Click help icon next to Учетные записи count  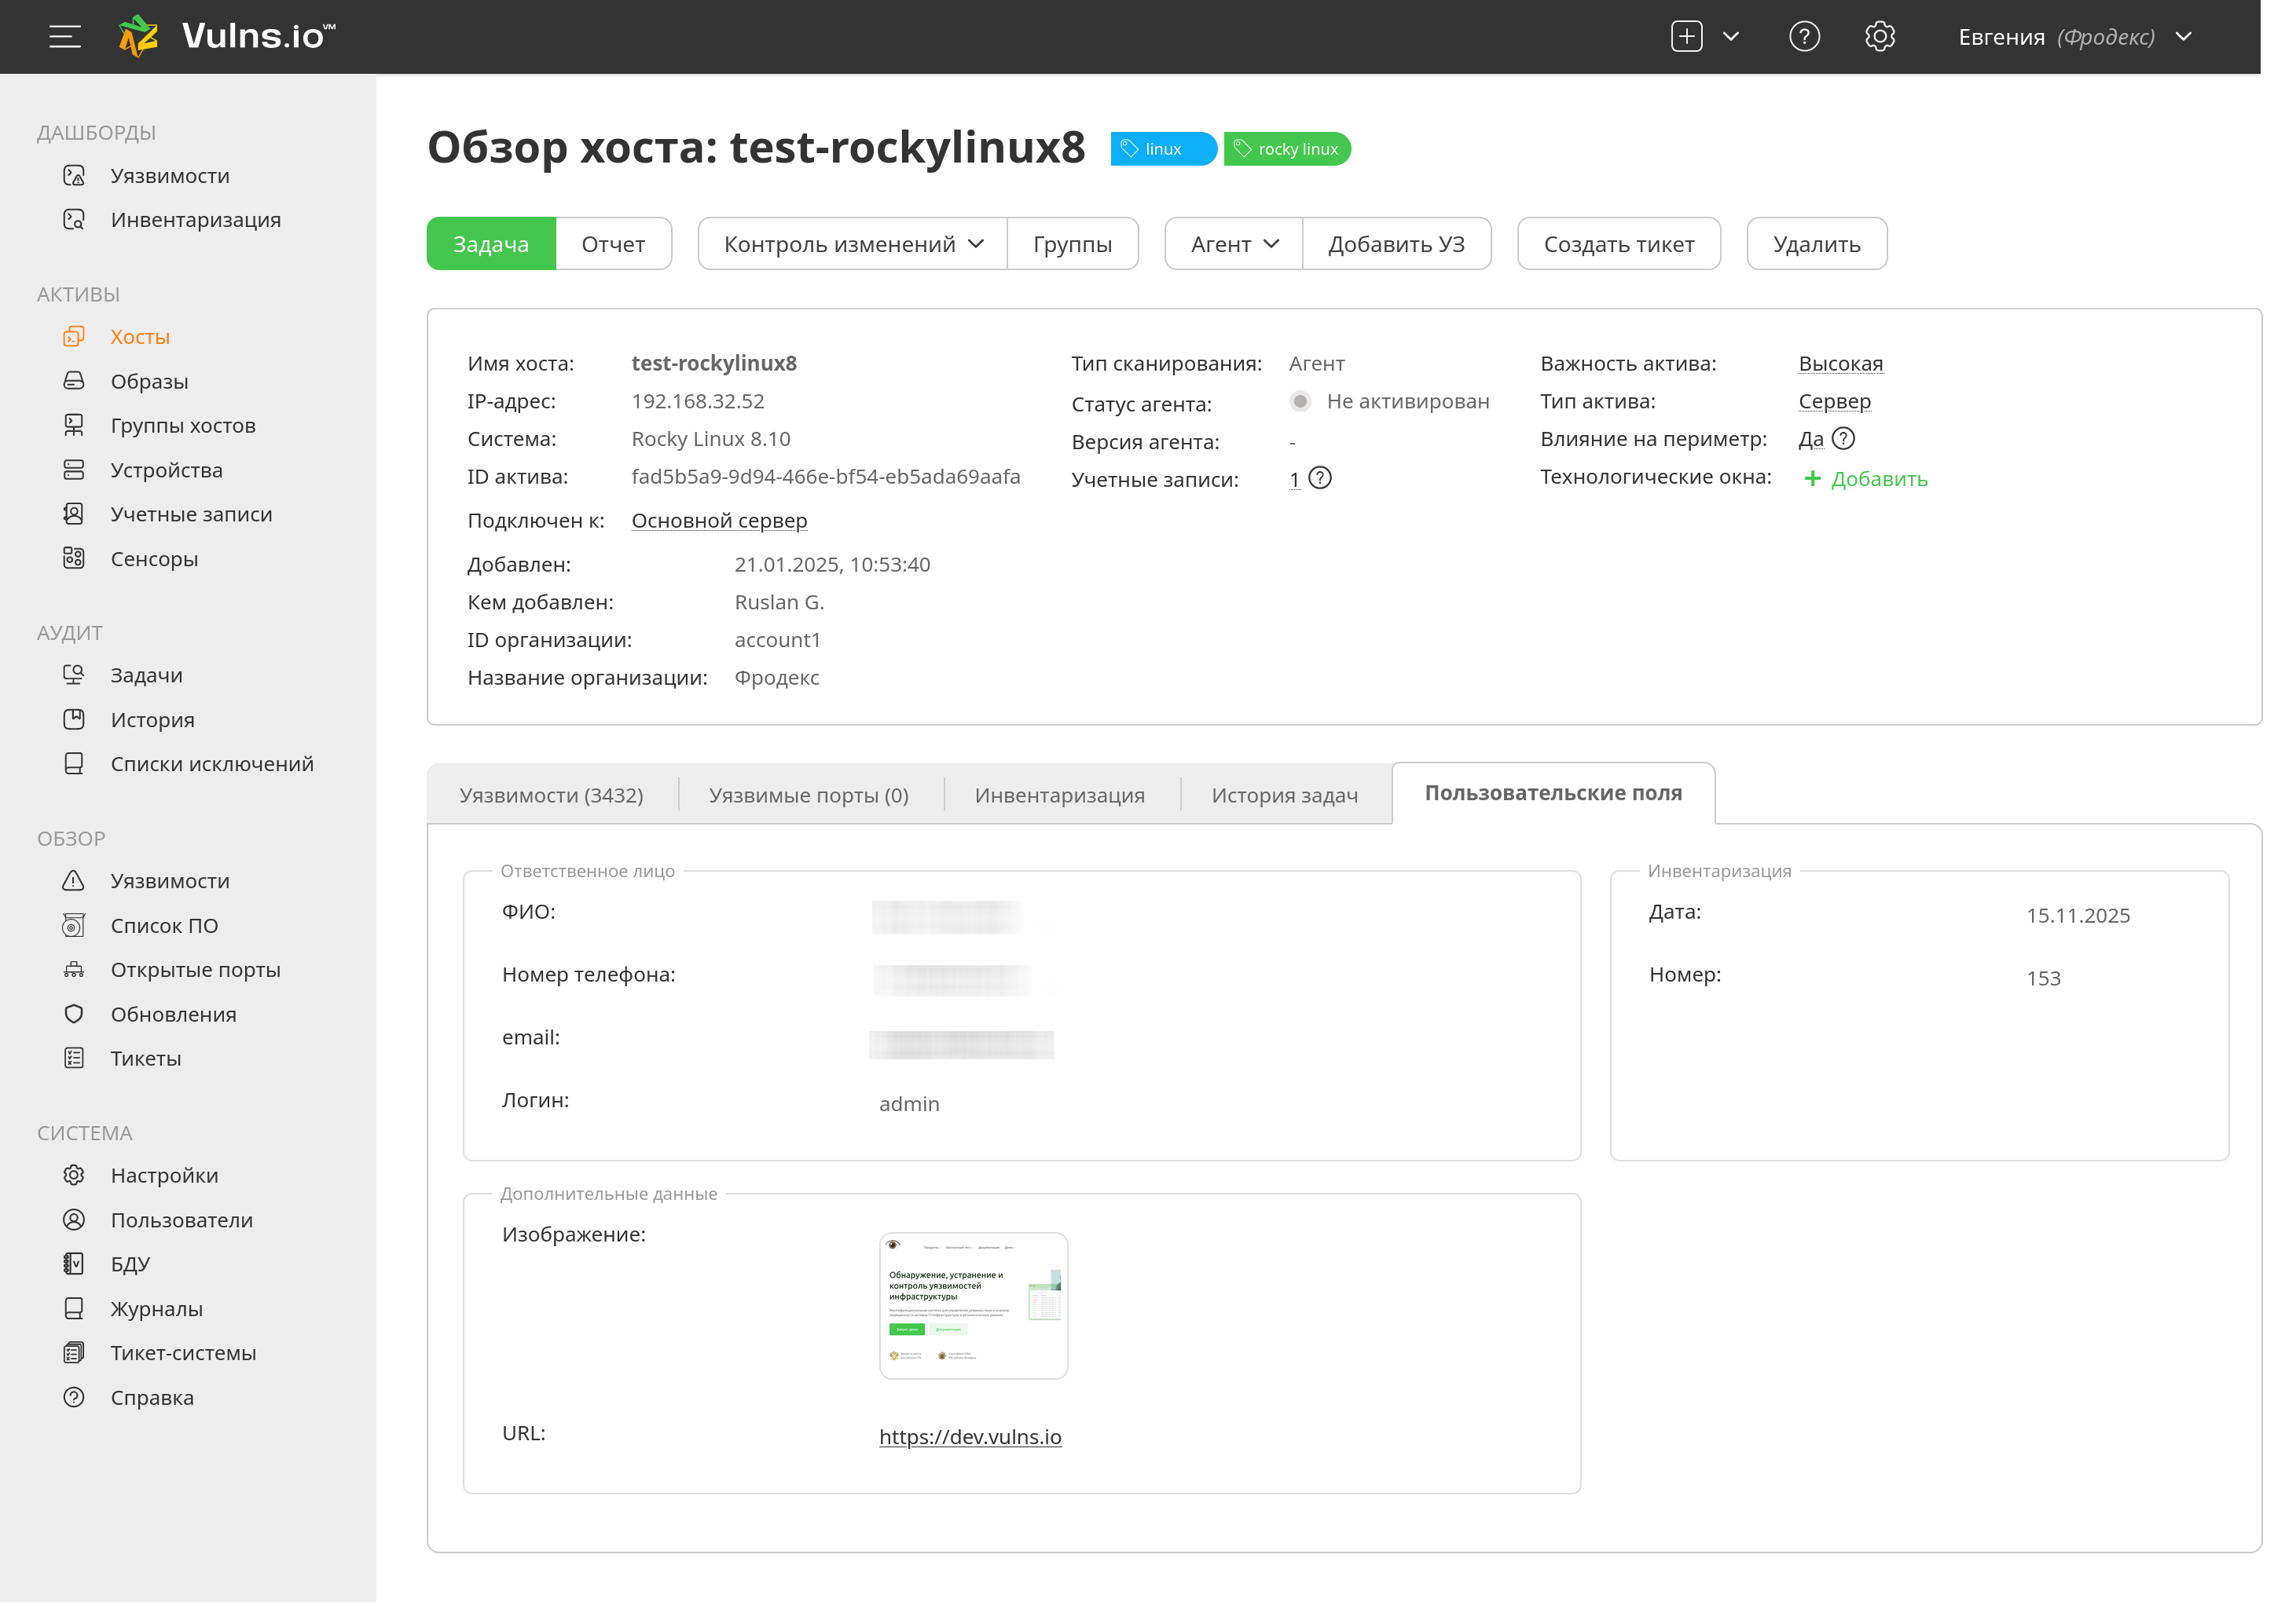pyautogui.click(x=1320, y=479)
